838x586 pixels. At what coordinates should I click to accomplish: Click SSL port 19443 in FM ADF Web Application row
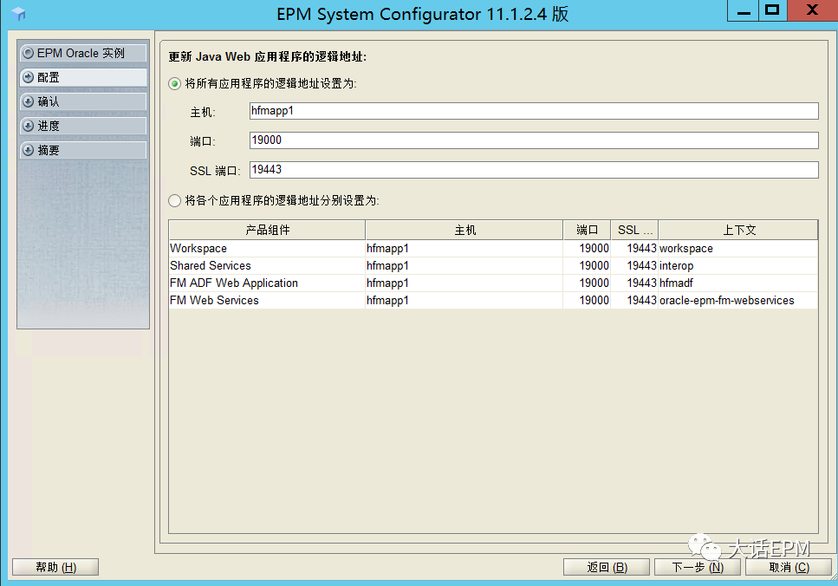click(634, 283)
